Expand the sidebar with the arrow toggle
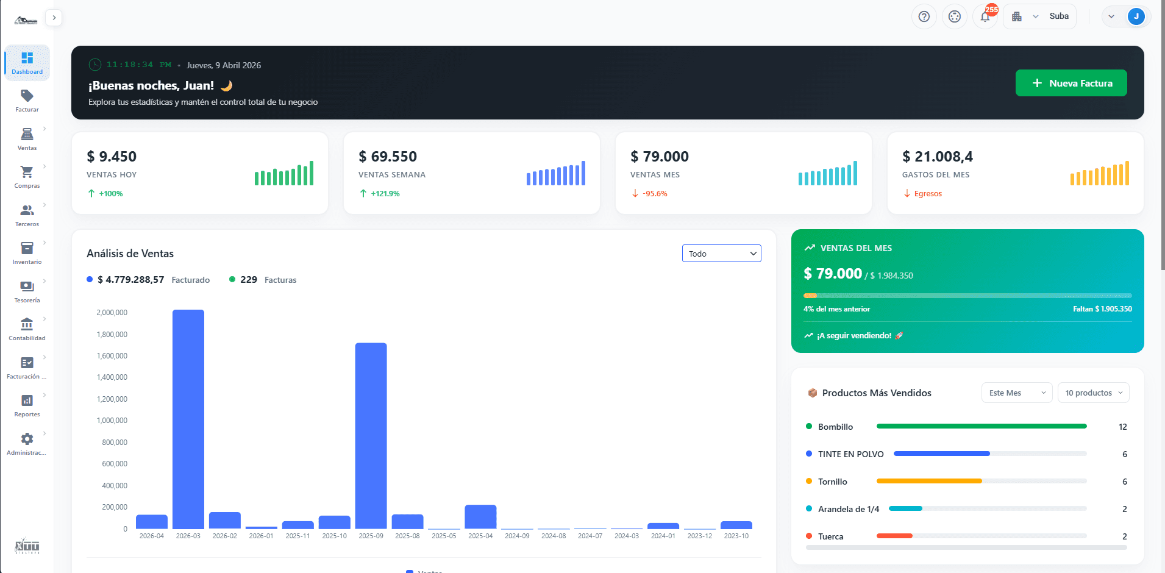 click(54, 18)
